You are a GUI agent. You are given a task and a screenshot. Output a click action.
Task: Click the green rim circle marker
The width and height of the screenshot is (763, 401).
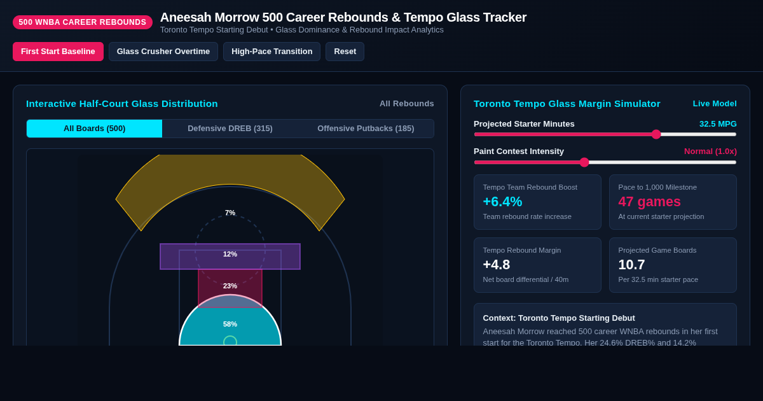(230, 342)
